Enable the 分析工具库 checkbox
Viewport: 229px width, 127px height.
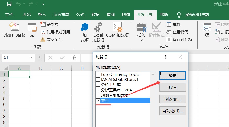pos(98,85)
